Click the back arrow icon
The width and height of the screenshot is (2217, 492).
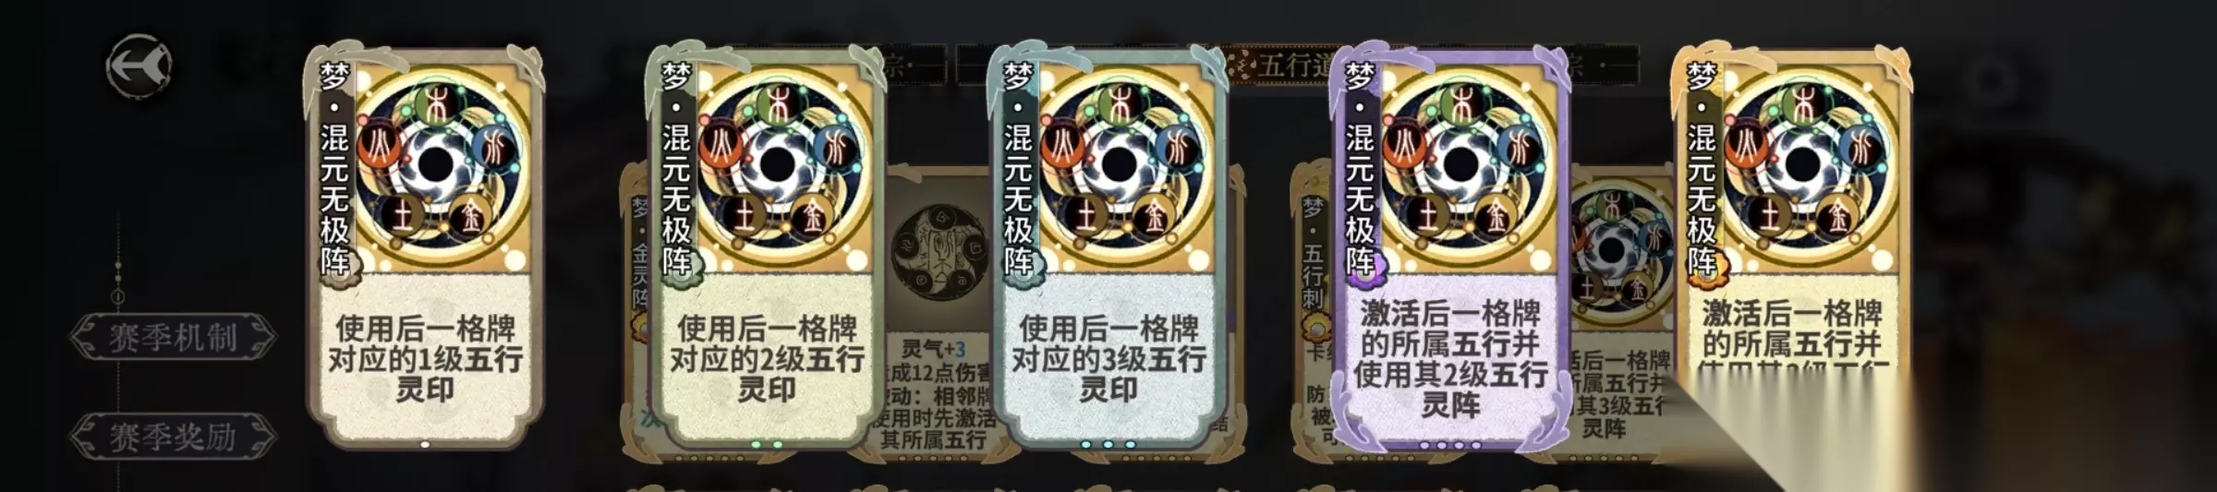click(x=139, y=66)
